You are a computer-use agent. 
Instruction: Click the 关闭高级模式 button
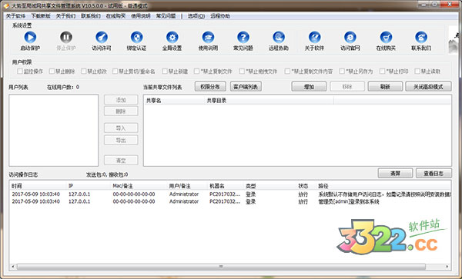click(428, 86)
